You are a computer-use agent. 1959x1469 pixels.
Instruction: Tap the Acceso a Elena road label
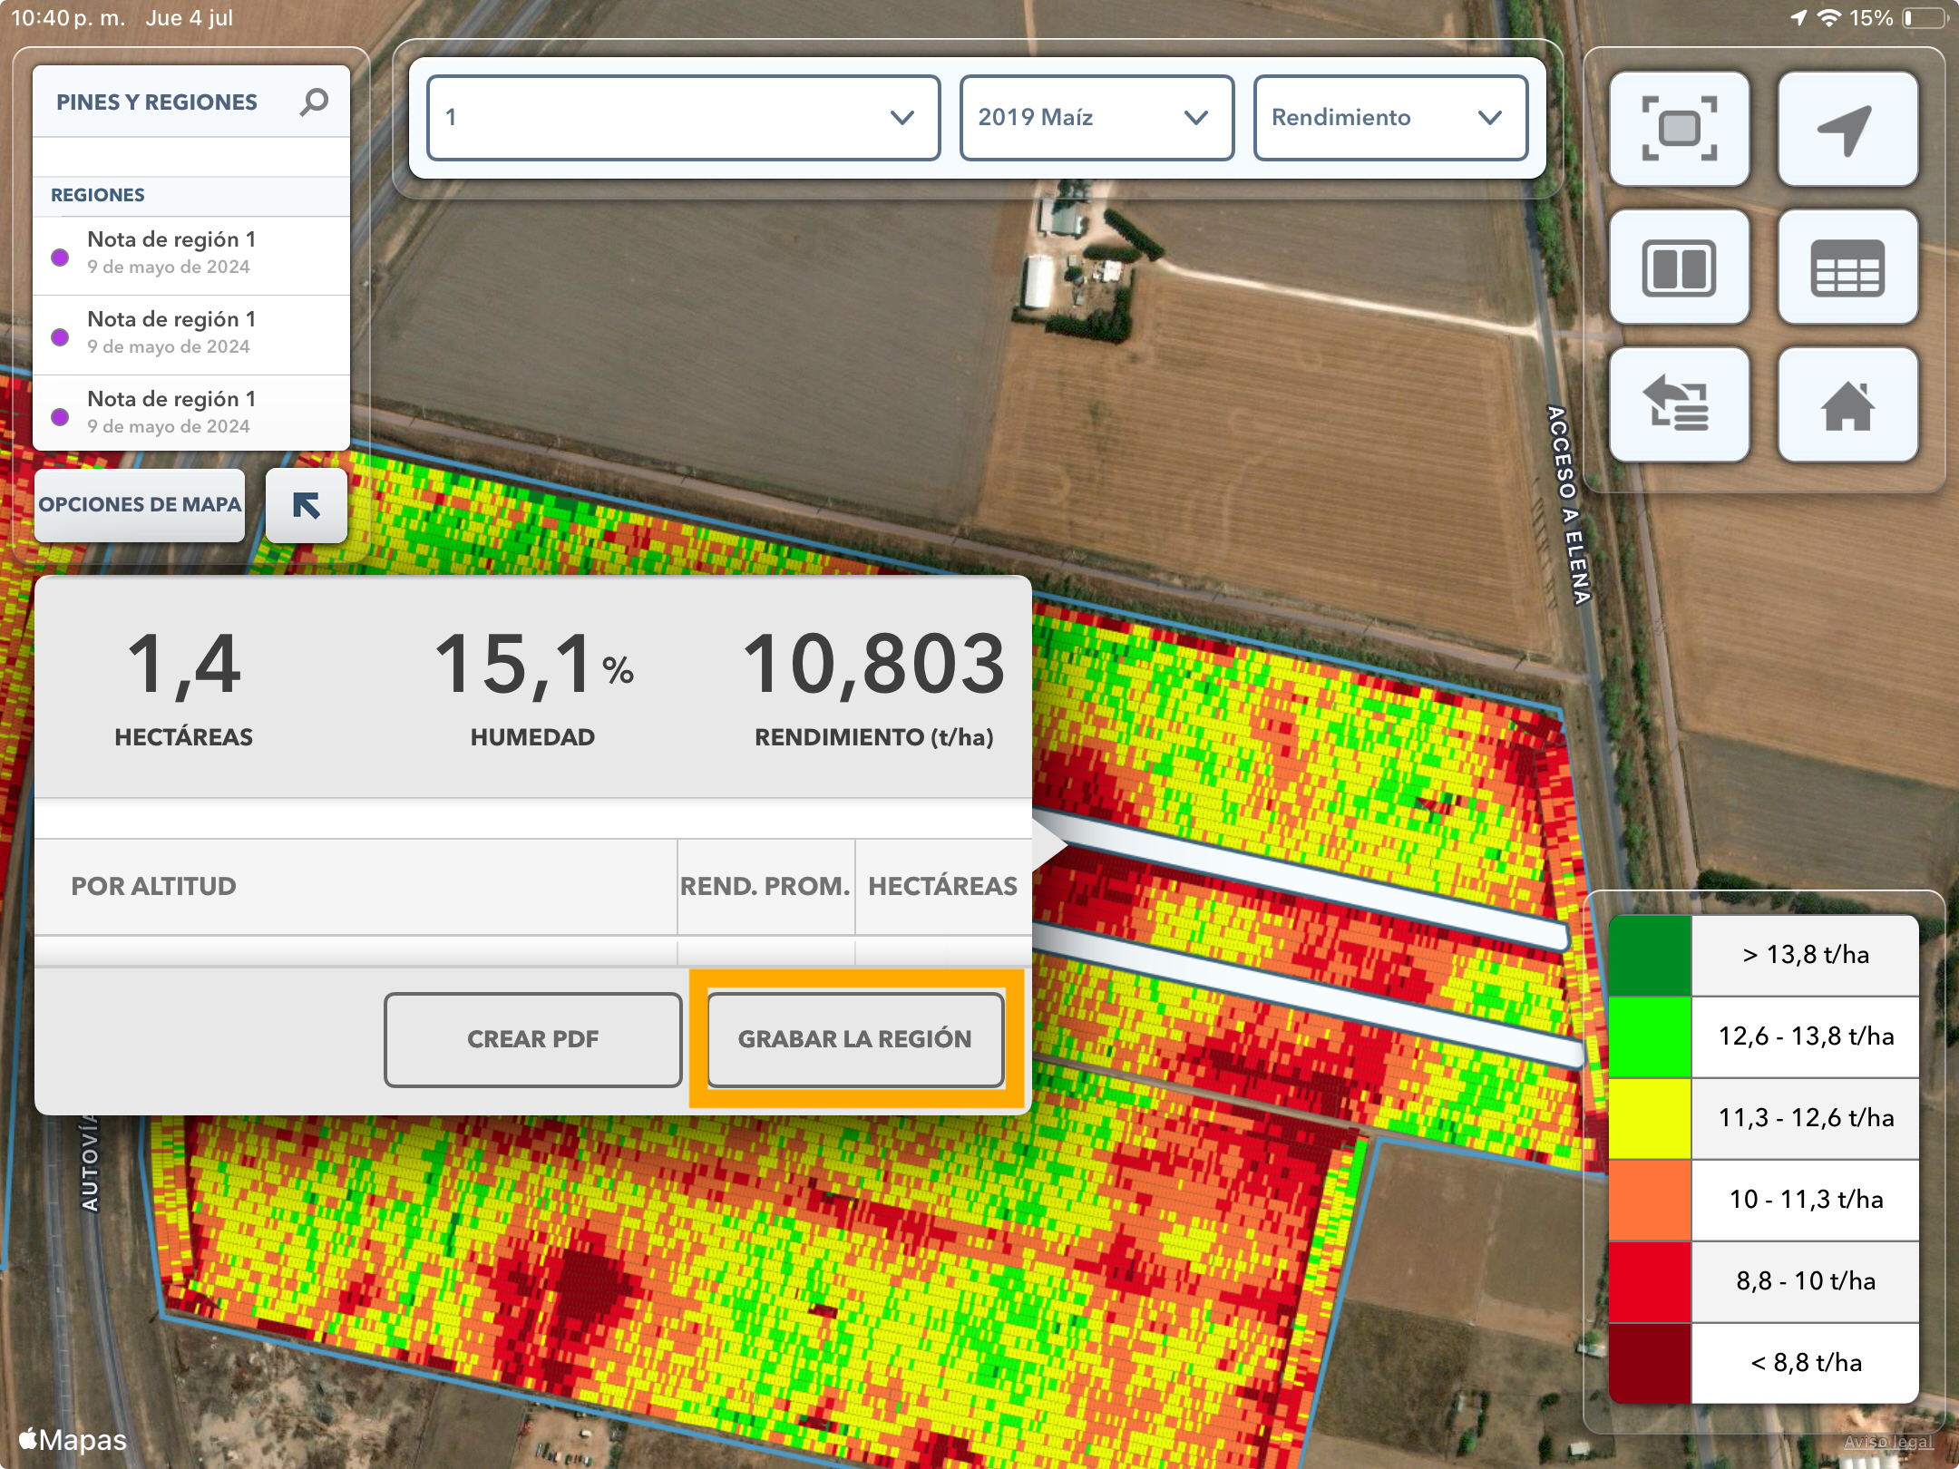tap(1568, 505)
